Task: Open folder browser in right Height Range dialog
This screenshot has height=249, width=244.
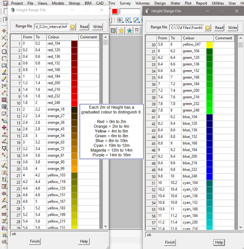Action: point(207,28)
